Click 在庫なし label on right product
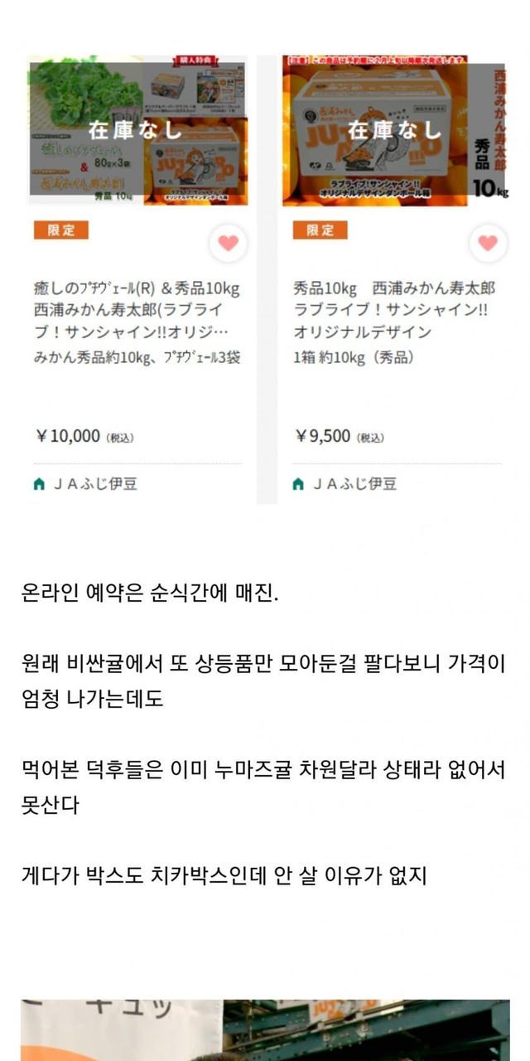The height and width of the screenshot is (1061, 530). (394, 130)
